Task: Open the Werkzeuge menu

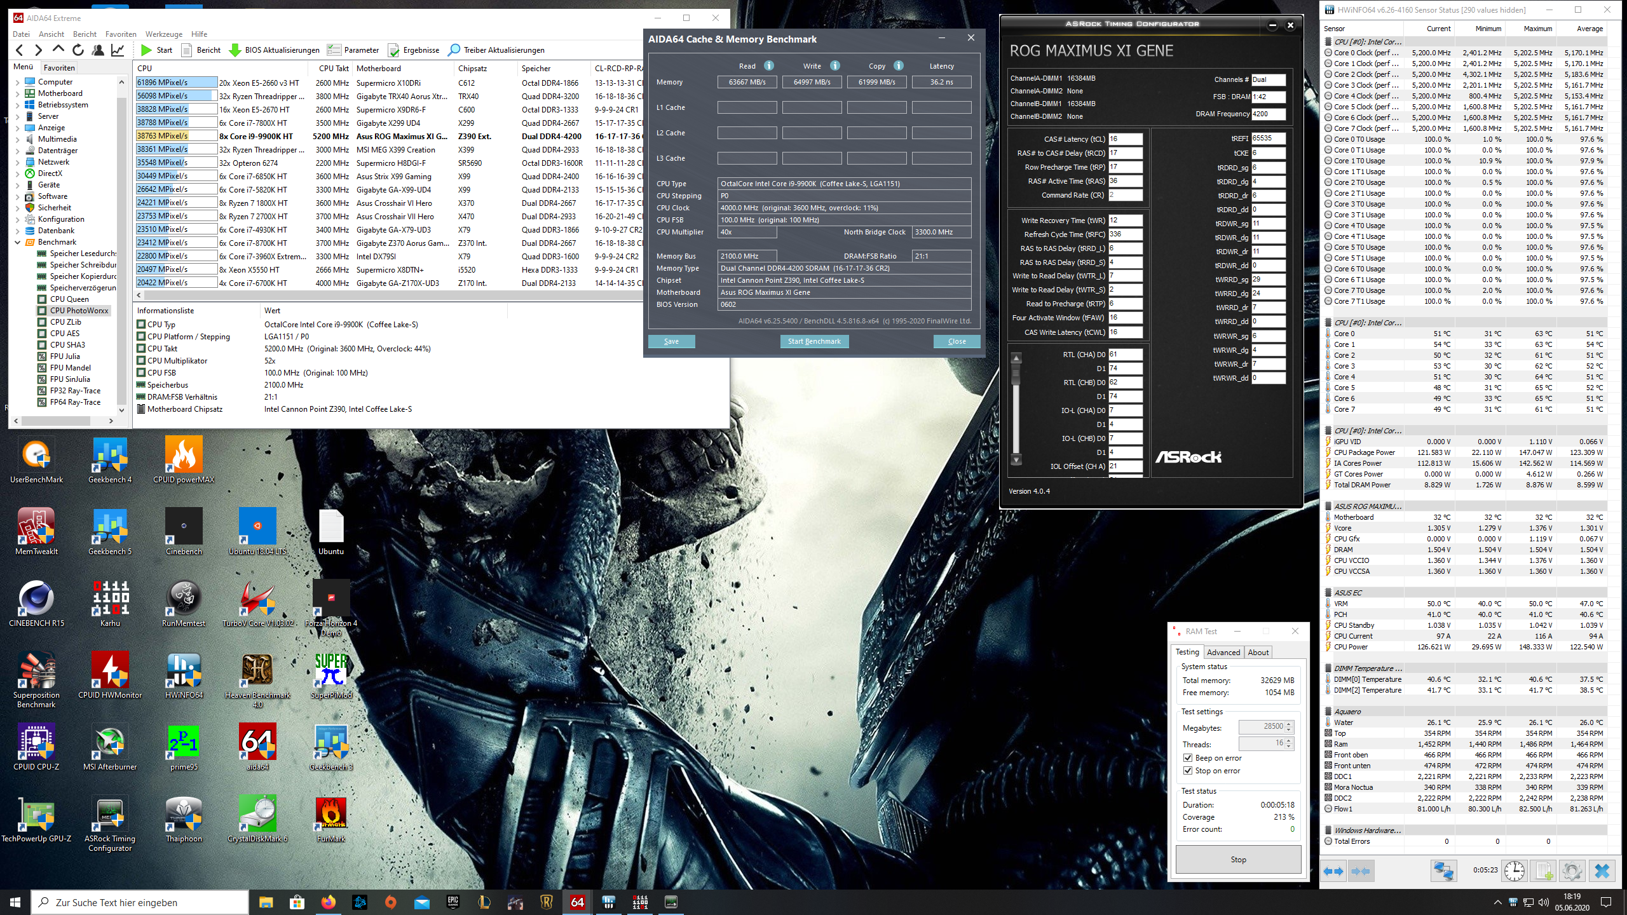Action: point(163,34)
